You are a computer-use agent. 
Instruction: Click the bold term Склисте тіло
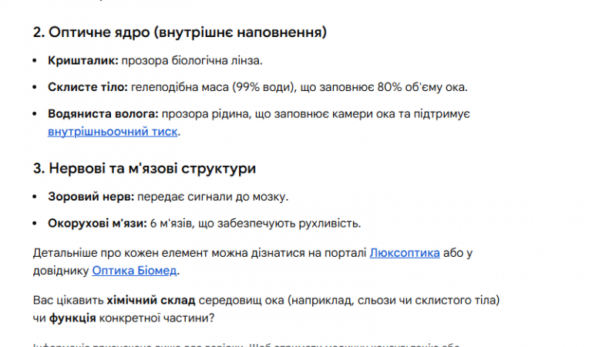(83, 86)
